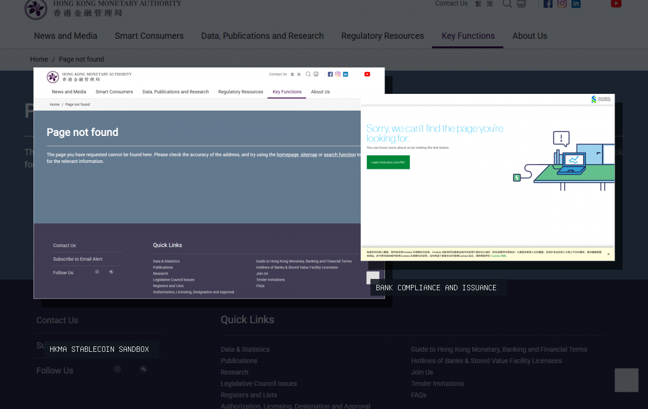Screen dimensions: 648x409
Task: Switch language with the 繁 link in the inset header
Action: pos(293,74)
